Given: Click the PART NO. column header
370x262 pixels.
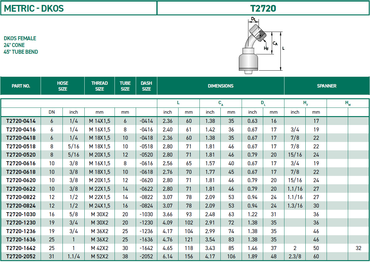Looking at the screenshot, I should coord(21,86).
